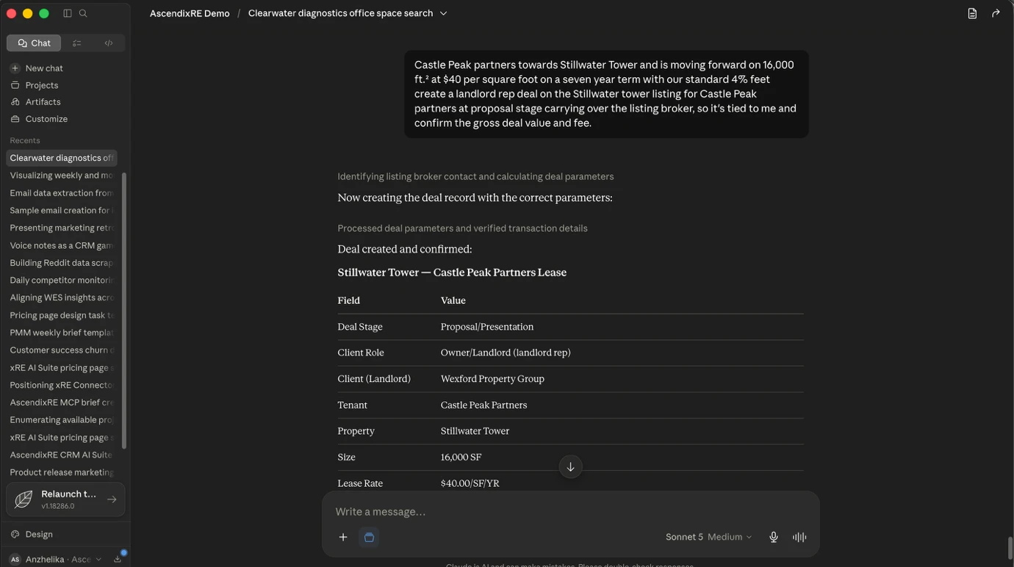Open recent chat Positioning xRE Connector

62,385
